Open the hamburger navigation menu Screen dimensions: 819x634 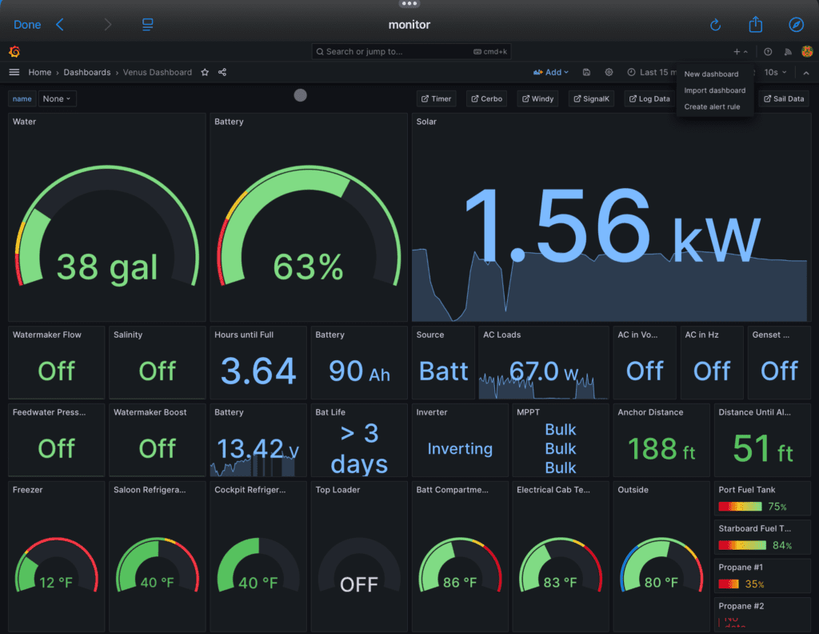(x=14, y=72)
